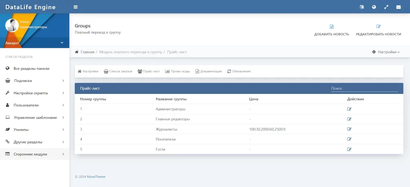Expand the Управление шаблонами section chevron
Screen dimensions: 410x187
coord(63,117)
